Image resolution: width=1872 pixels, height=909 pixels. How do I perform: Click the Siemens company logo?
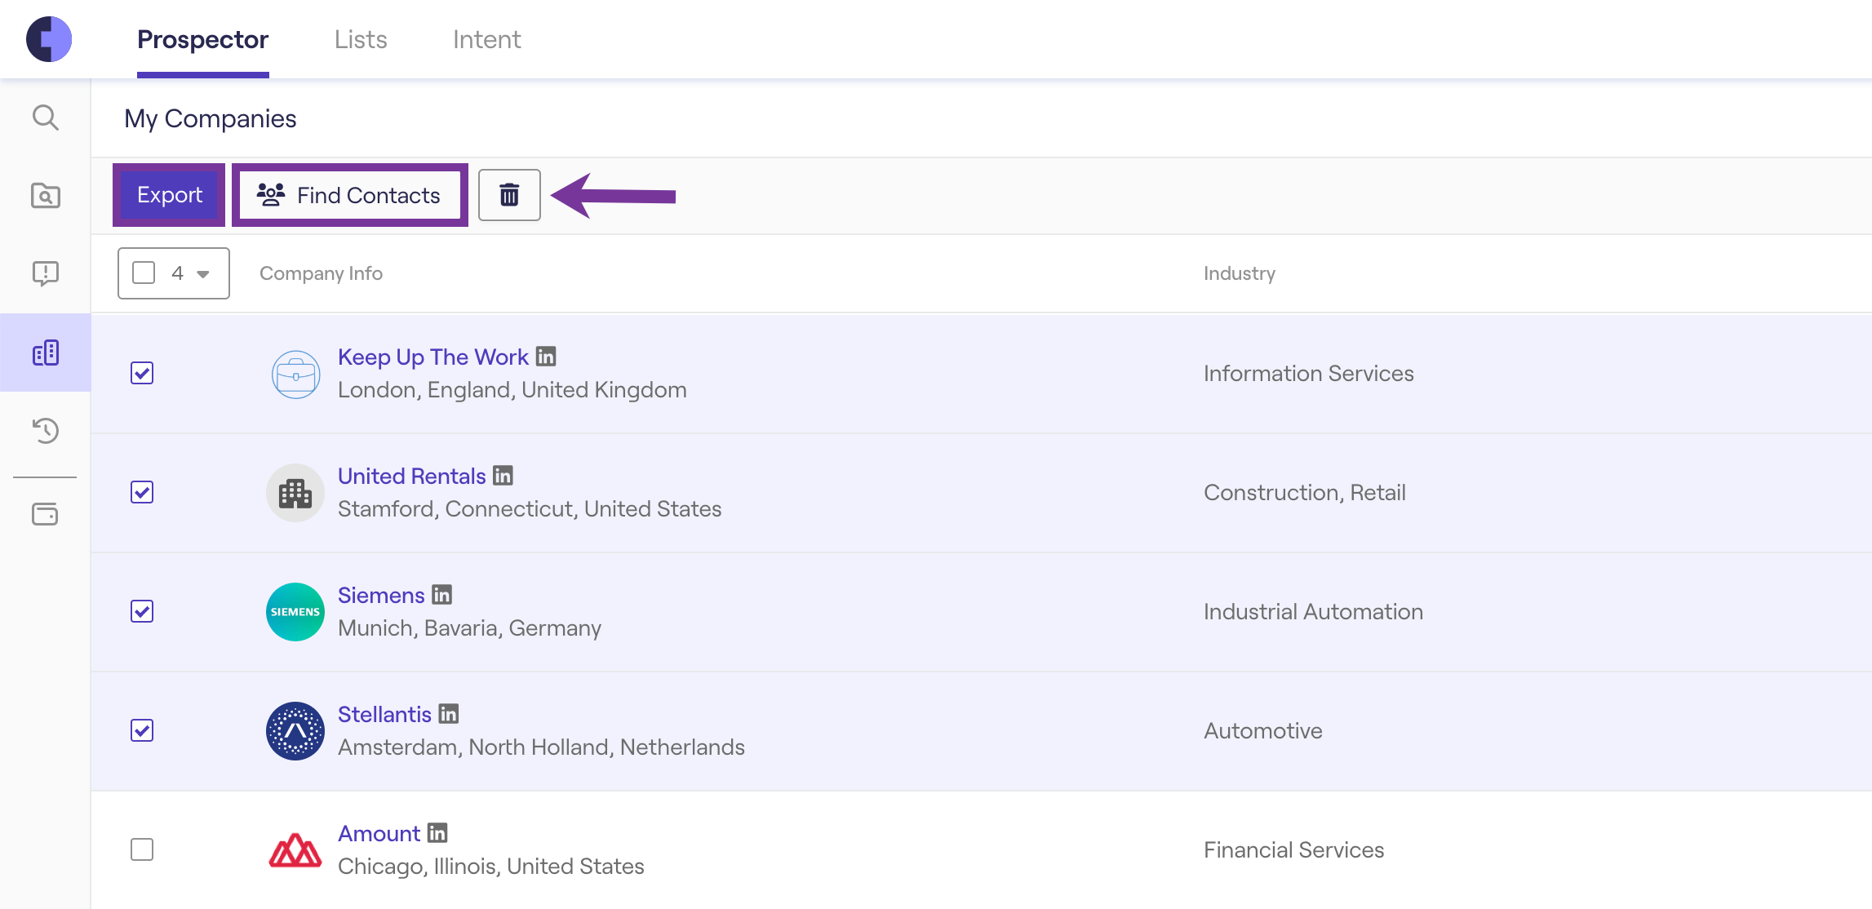(295, 612)
